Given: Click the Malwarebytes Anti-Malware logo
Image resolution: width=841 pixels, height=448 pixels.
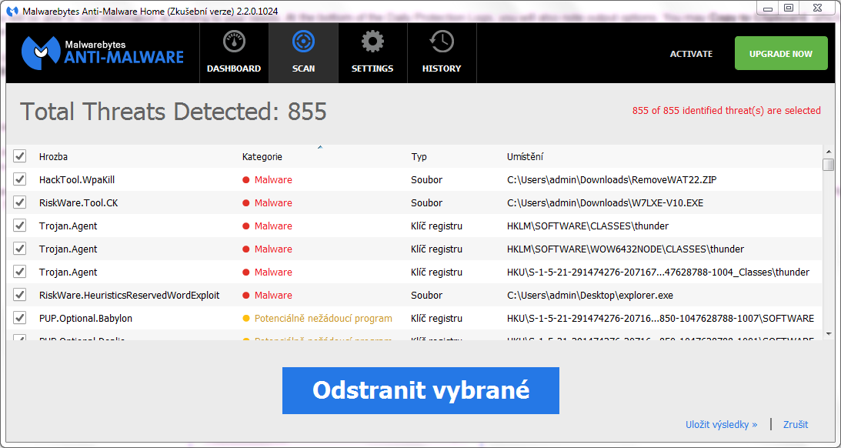Looking at the screenshot, I should (102, 52).
